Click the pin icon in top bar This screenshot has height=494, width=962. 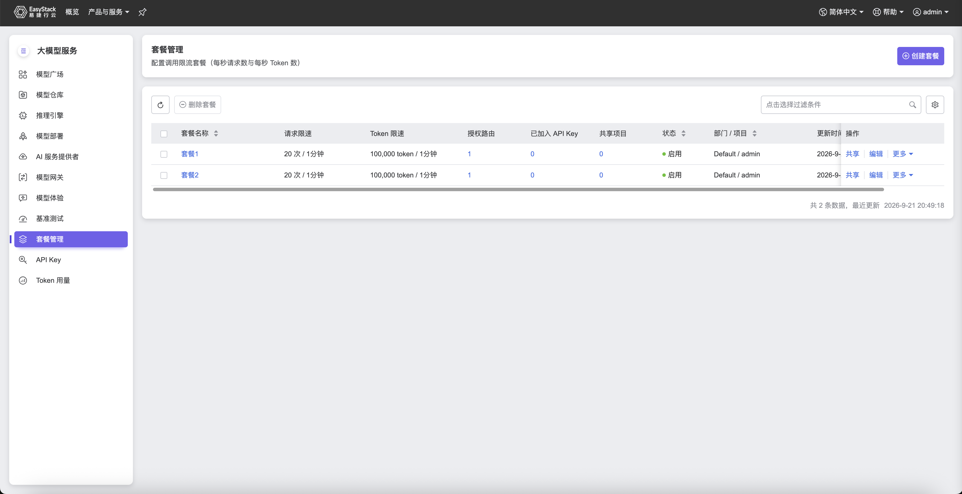point(142,12)
